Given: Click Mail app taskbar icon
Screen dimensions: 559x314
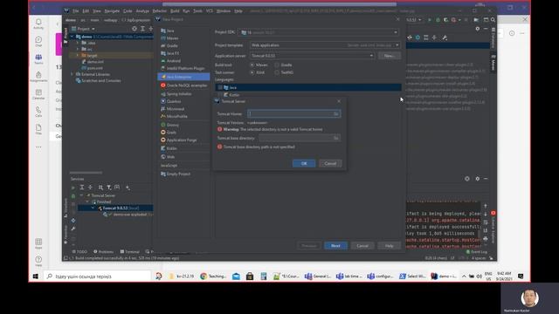Looking at the screenshot, I should (x=236, y=276).
